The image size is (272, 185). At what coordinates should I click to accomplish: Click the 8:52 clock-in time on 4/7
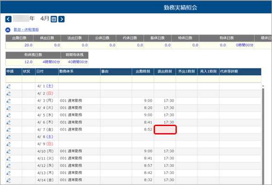tap(148, 129)
